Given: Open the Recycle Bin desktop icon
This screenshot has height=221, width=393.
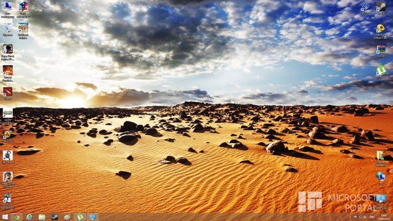Looking at the screenshot, I should [x=8, y=30].
